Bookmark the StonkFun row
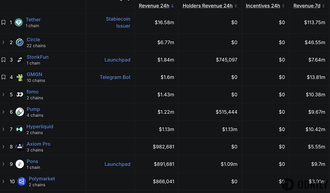The height and width of the screenshot is (193, 330). pyautogui.click(x=3, y=60)
